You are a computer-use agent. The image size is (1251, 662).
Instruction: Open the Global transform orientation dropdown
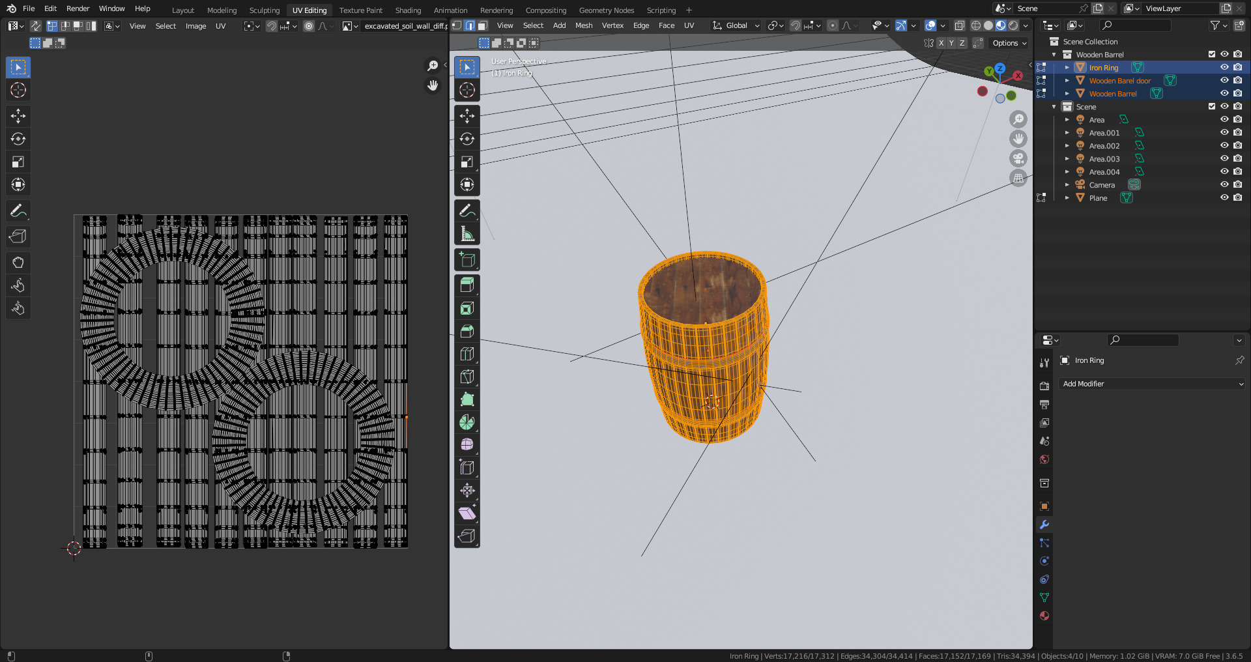(x=736, y=25)
